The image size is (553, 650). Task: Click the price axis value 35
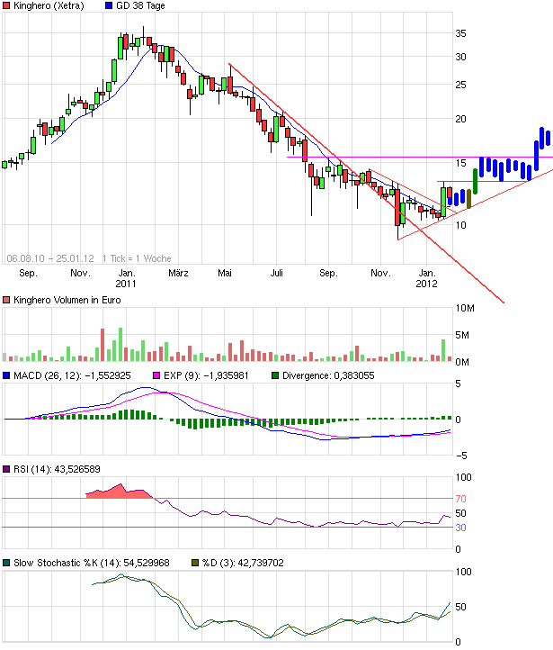click(460, 33)
